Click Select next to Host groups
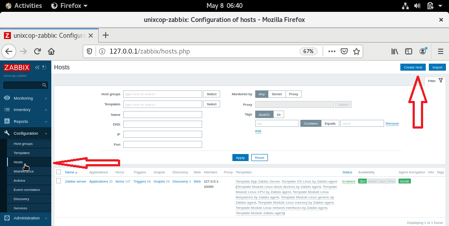The height and width of the screenshot is (226, 449). (212, 94)
